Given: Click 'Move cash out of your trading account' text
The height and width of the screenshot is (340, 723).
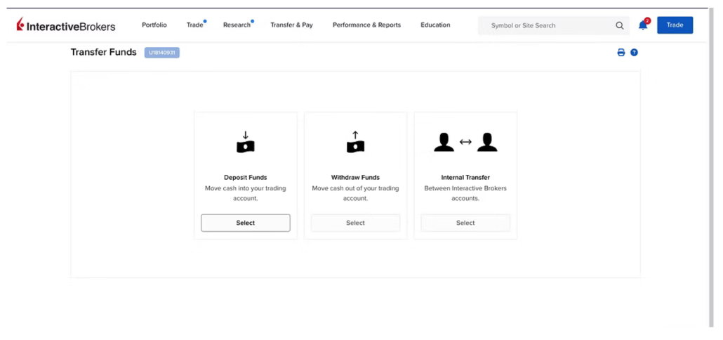Looking at the screenshot, I should click(355, 193).
